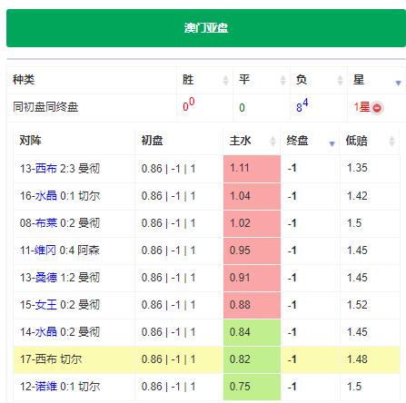The image size is (406, 403).
Task: Open 维冈 team link
Action: (45, 251)
